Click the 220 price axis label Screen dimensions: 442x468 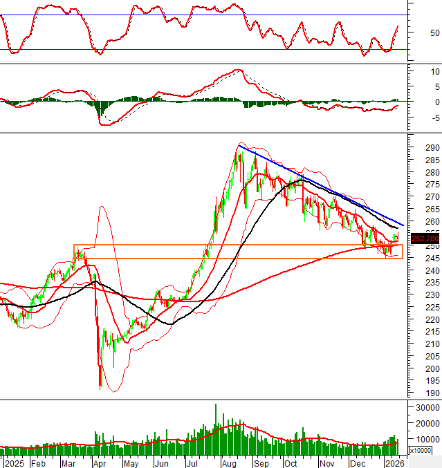pyautogui.click(x=432, y=320)
